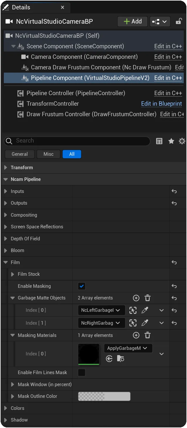Image resolution: width=187 pixels, height=428 pixels.
Task: Click the Camera Component camera icon
Action: [x=25, y=57]
